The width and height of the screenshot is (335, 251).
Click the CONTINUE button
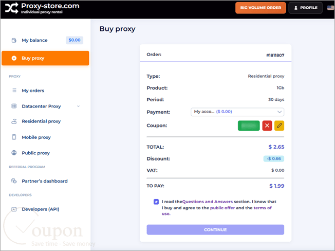coord(215,229)
